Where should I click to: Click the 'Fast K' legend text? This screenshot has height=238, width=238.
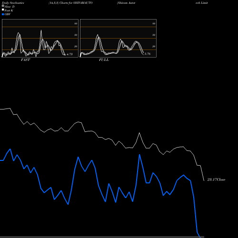[x=9, y=10]
